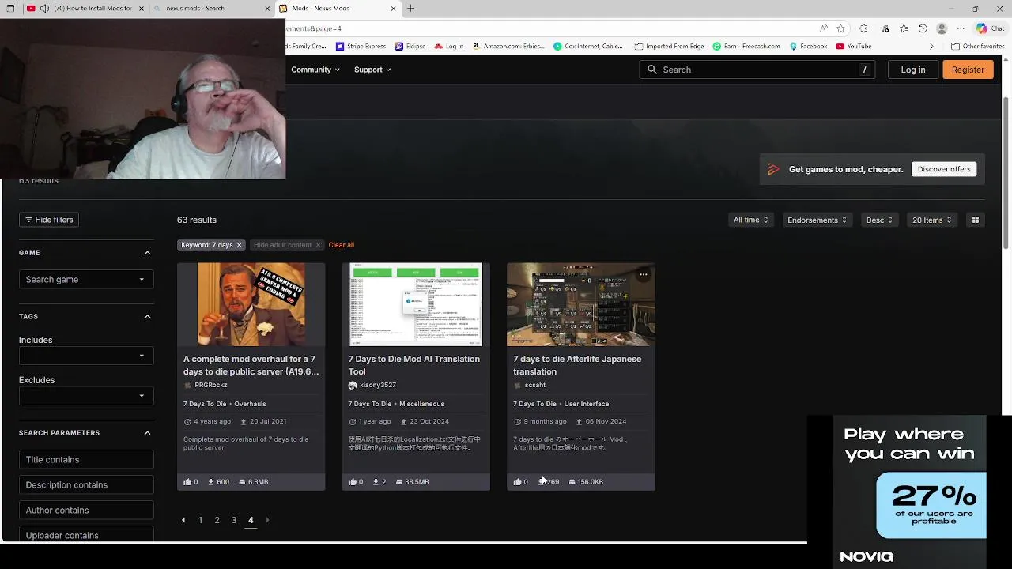Collapse the GAME filter section
This screenshot has height=569, width=1012.
(147, 253)
